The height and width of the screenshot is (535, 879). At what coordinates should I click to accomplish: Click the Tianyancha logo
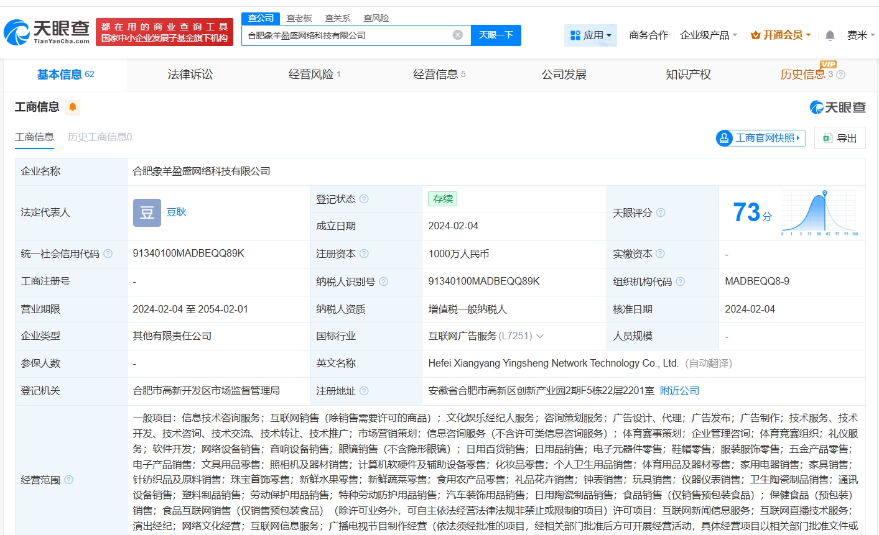pos(47,32)
